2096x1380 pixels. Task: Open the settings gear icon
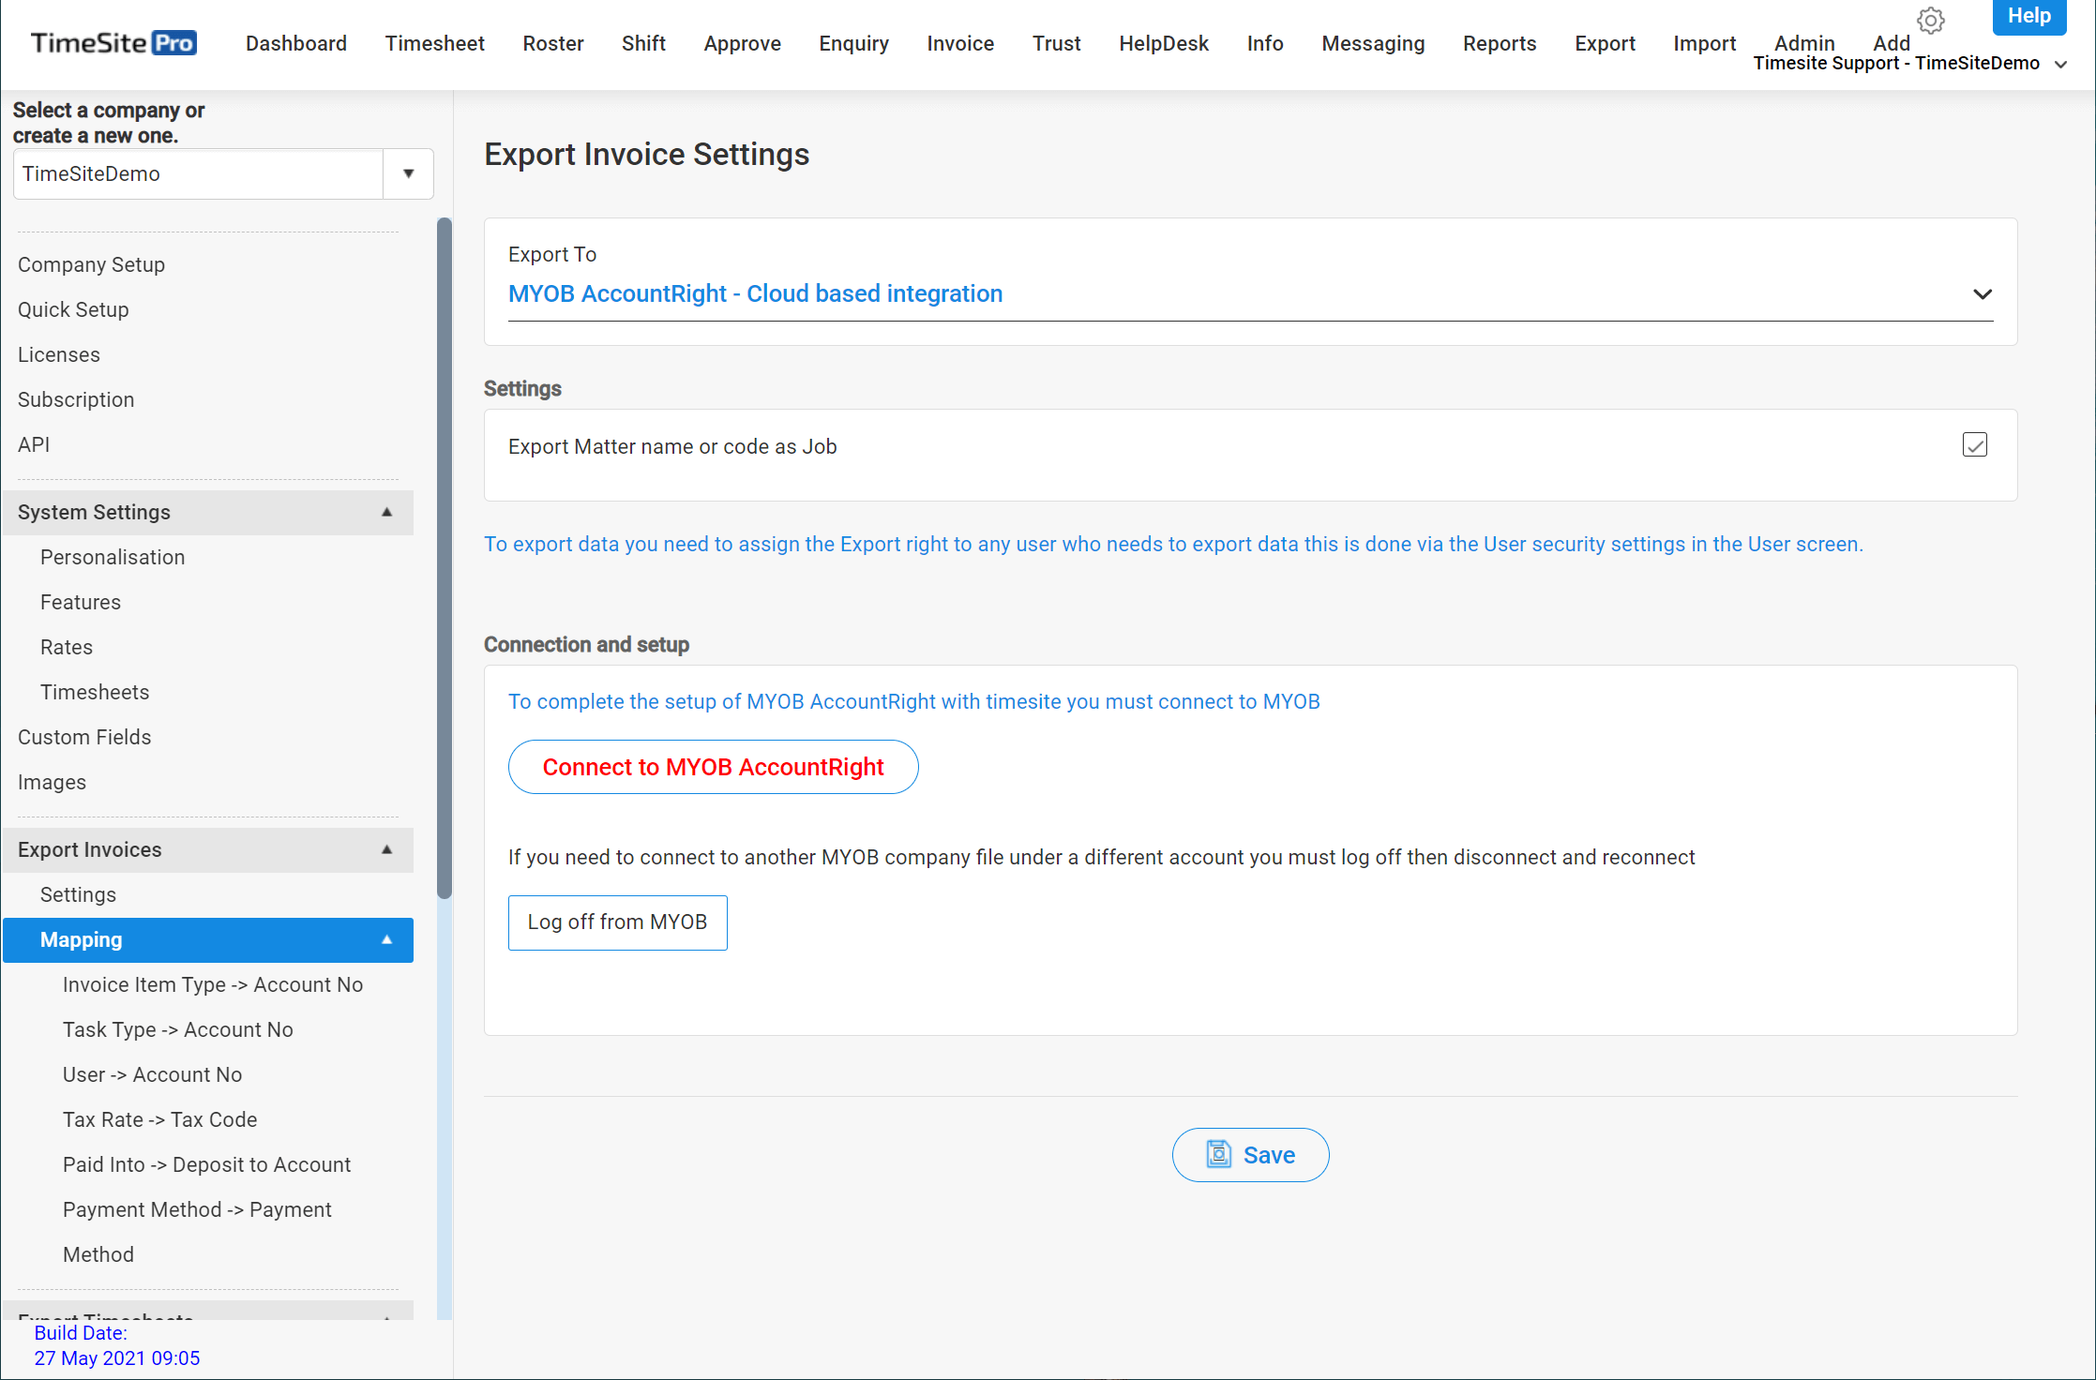pos(1930,20)
